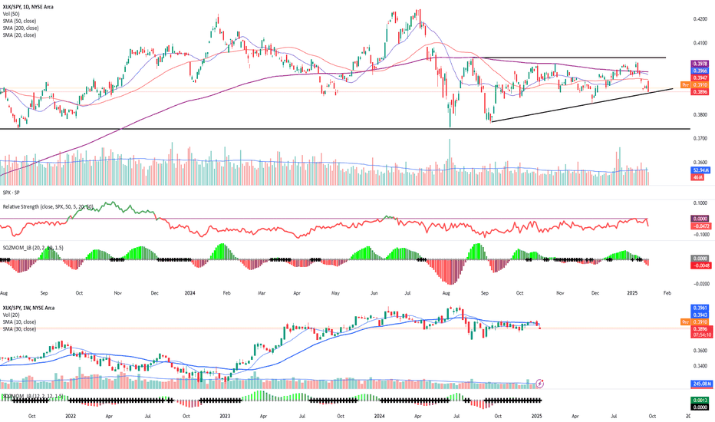Click the red 0.3896 label on the daily chart

coord(700,92)
